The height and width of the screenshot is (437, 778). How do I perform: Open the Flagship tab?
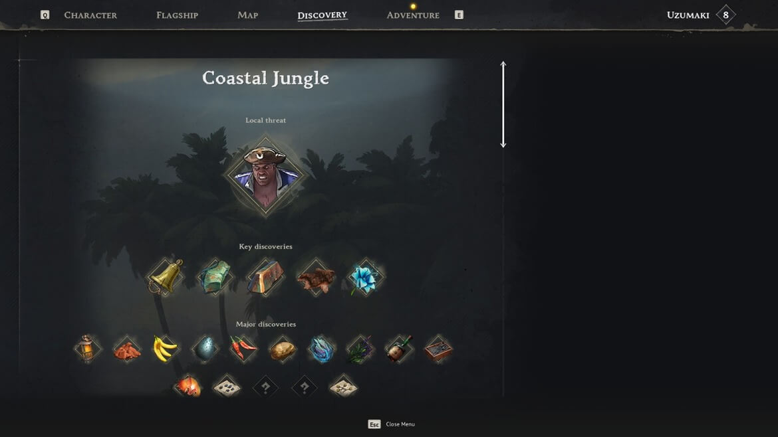pyautogui.click(x=177, y=15)
